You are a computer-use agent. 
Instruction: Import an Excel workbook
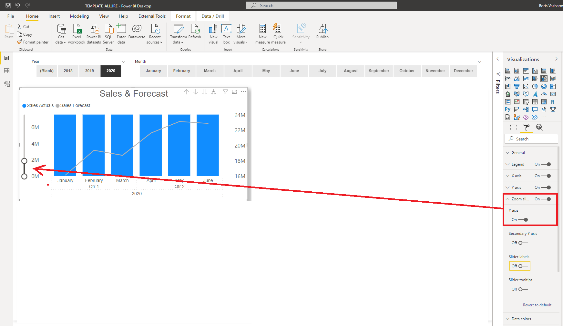coord(77,34)
